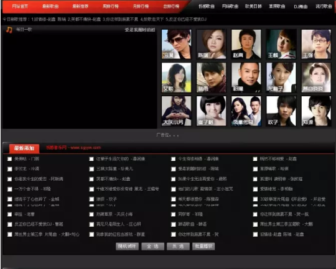Click the 反选 invert selection button

(x=179, y=246)
